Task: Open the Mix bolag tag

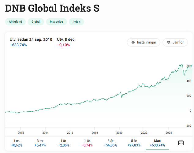Action: pyautogui.click(x=56, y=22)
